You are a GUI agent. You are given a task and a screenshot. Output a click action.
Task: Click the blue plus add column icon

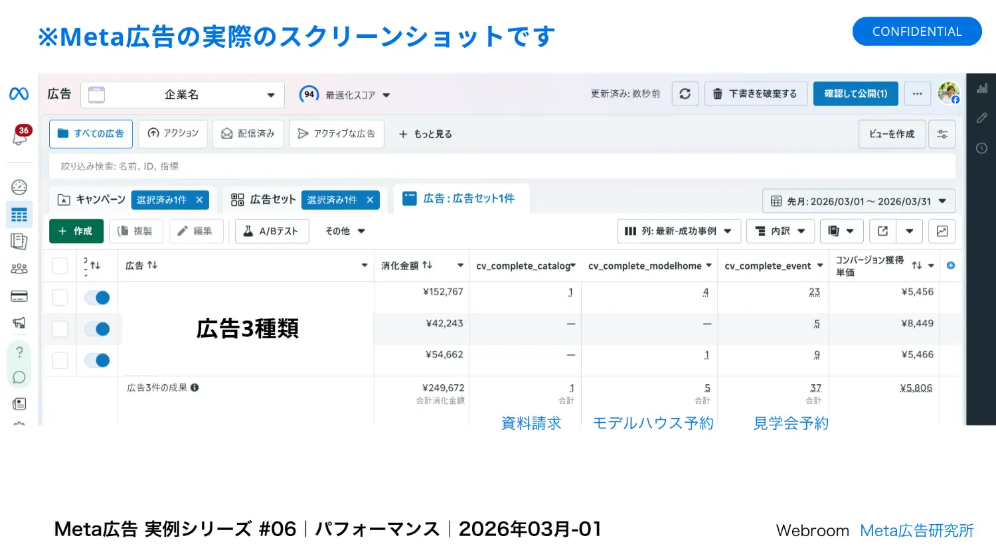point(951,265)
